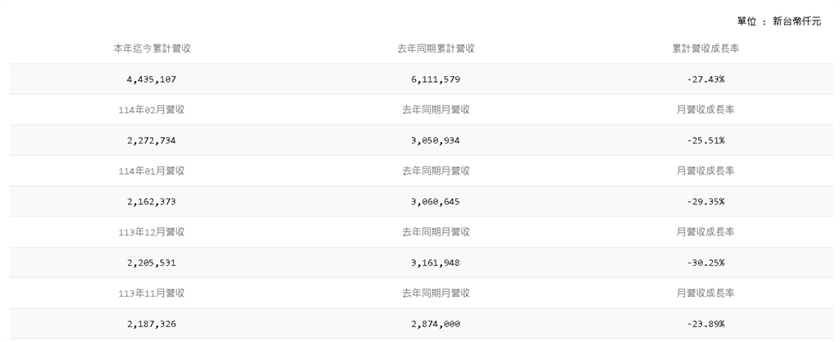Click 去年同期月營收 in the 113年12月營收 row
The height and width of the screenshot is (342, 840).
(436, 232)
